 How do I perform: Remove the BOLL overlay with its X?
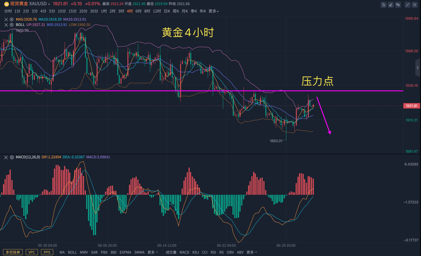(6, 25)
